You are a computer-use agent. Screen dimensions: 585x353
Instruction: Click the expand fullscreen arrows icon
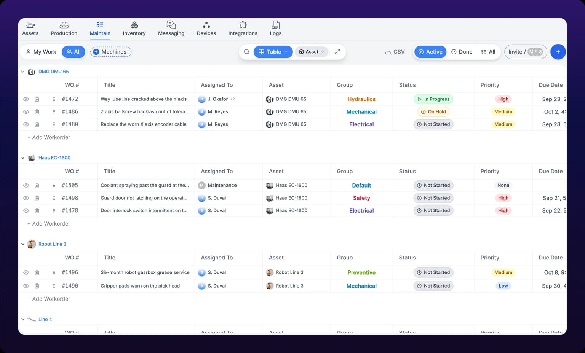(337, 52)
